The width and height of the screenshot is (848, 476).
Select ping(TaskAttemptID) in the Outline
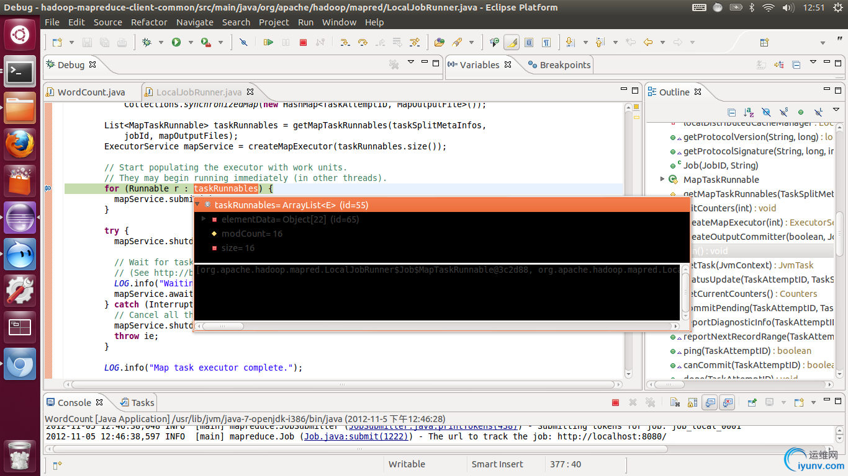coord(728,351)
